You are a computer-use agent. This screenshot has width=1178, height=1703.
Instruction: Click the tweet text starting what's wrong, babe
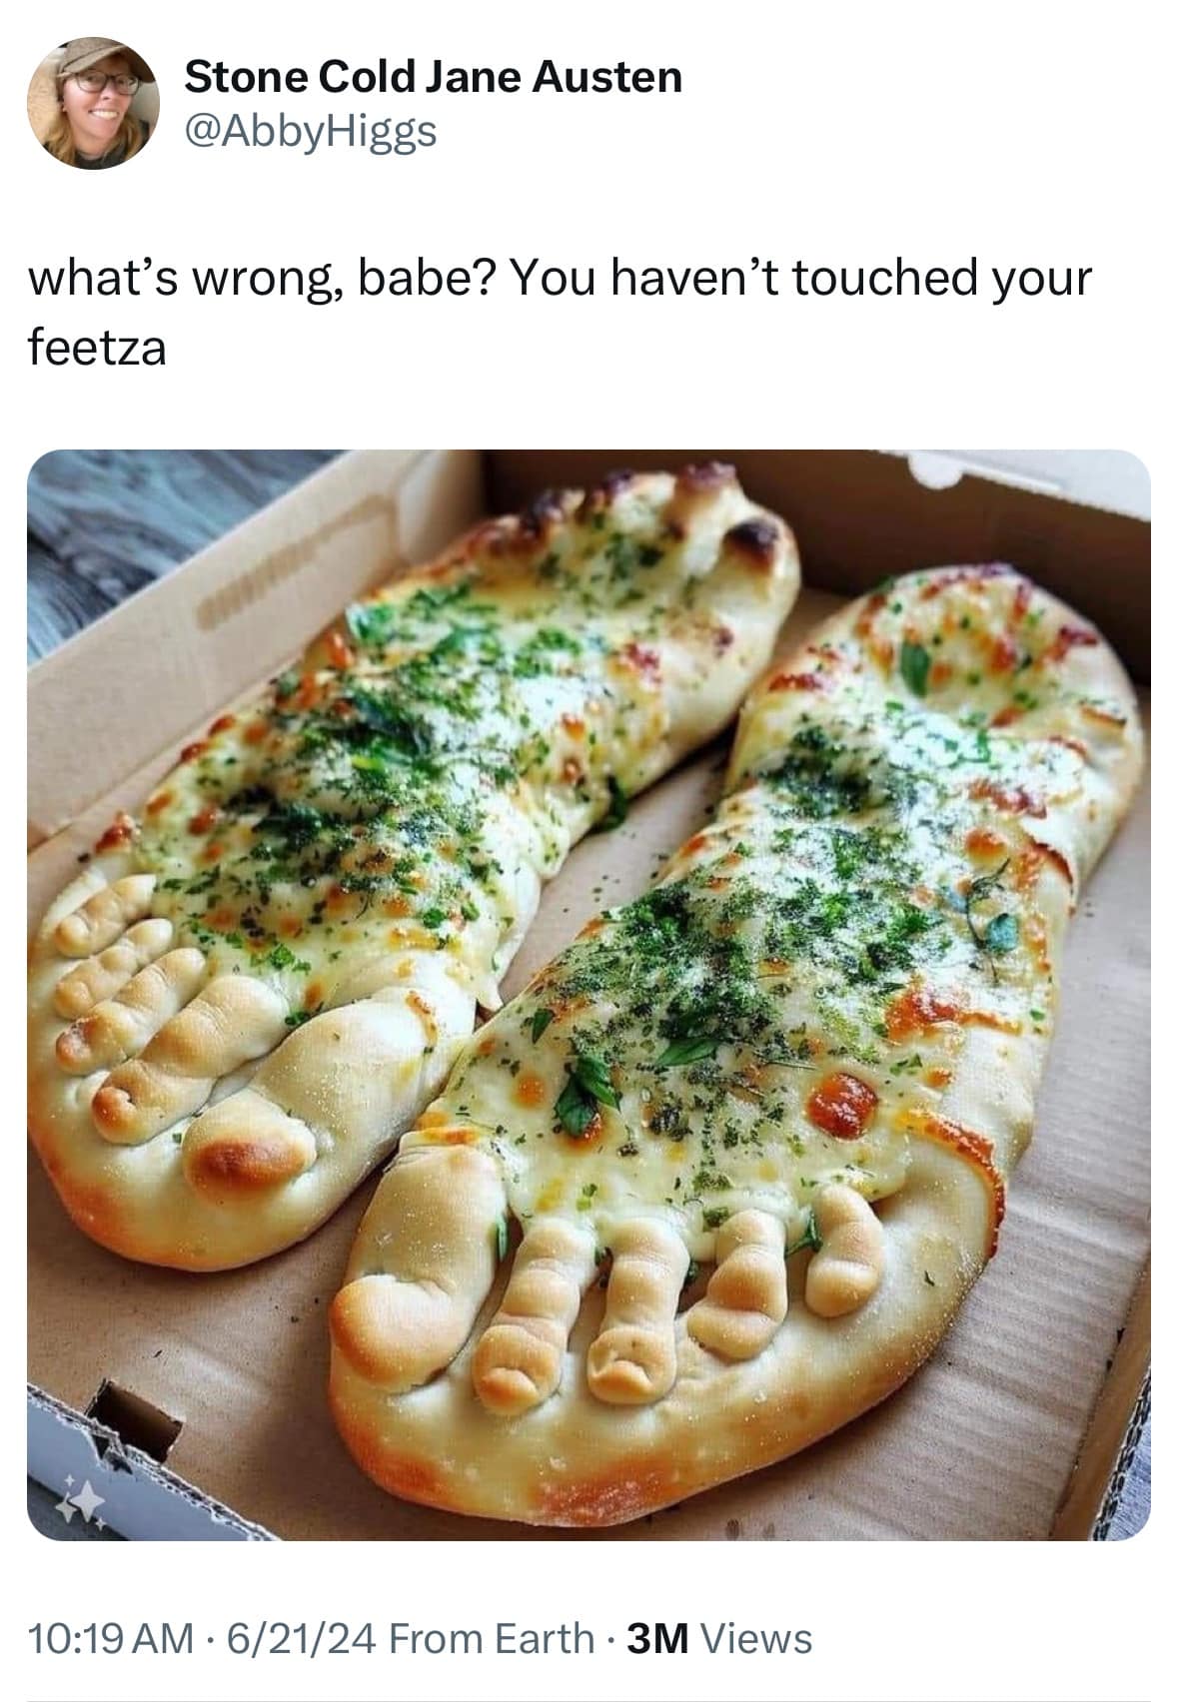[x=560, y=312]
